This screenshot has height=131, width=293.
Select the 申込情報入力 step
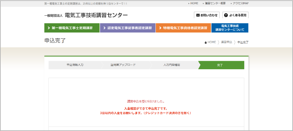tap(75, 65)
